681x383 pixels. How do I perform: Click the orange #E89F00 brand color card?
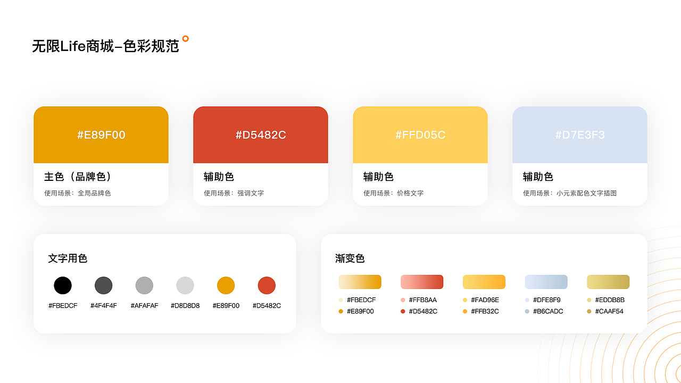[101, 134]
